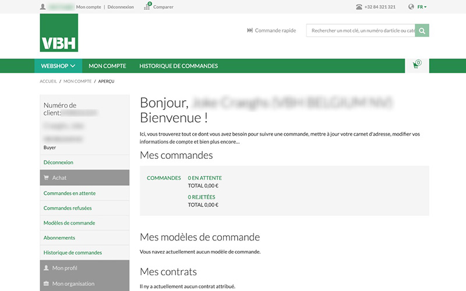Open MON COMPTE in navigation bar
Viewport: 466px width, 291px height.
point(108,66)
